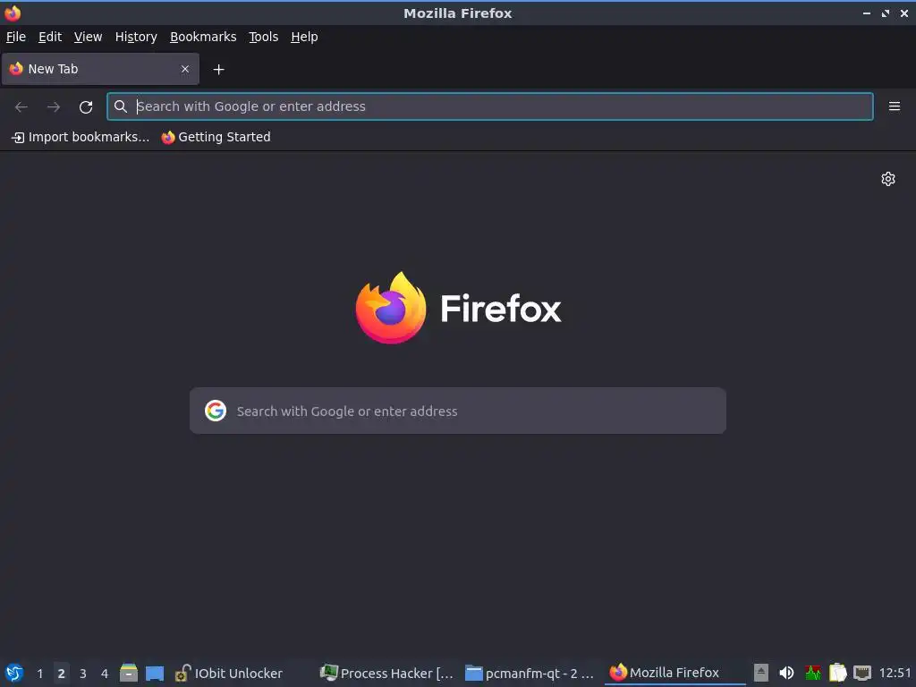Click the system monitor tray icon
This screenshot has width=916, height=687.
click(x=812, y=673)
